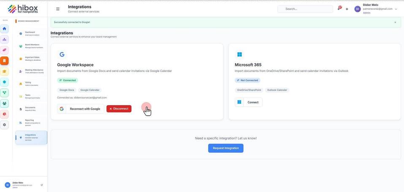Open the Voting menu item
Viewport: 404px width, 192px height.
[x=31, y=84]
